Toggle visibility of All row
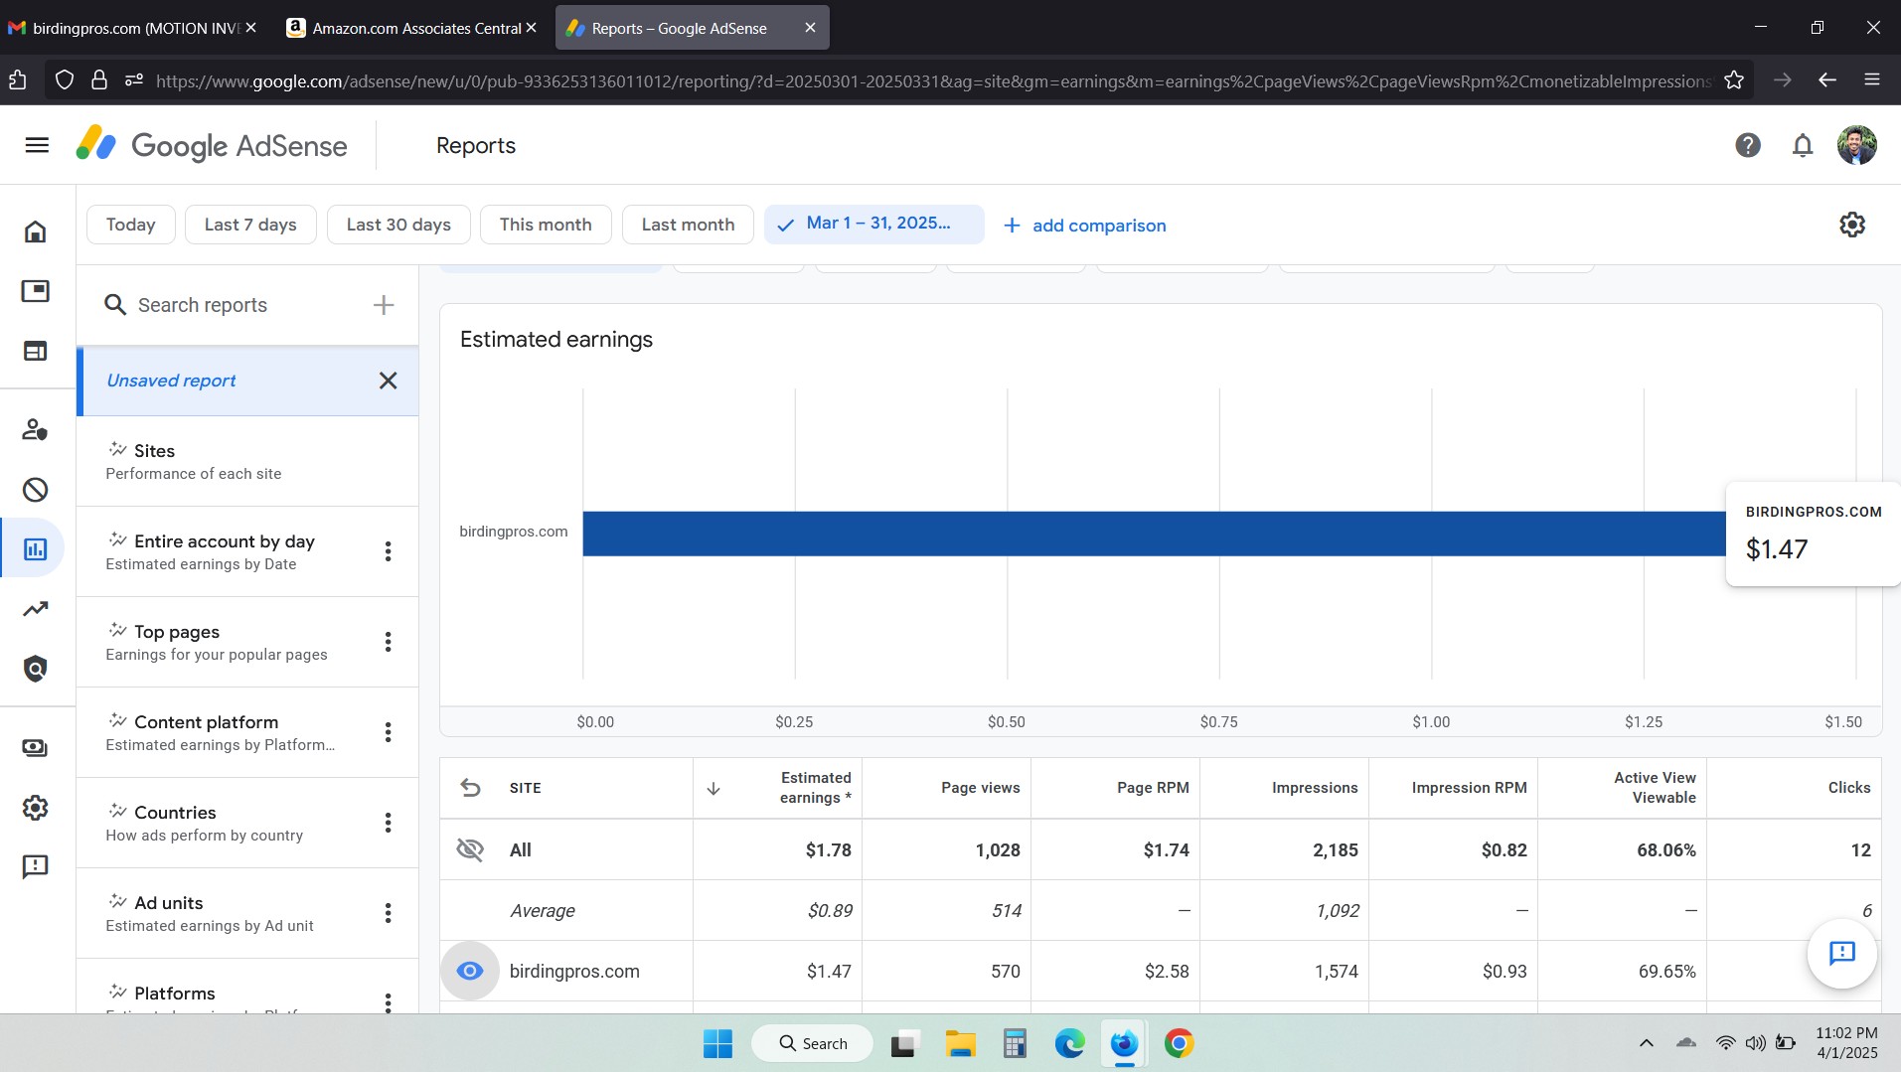 pyautogui.click(x=470, y=849)
